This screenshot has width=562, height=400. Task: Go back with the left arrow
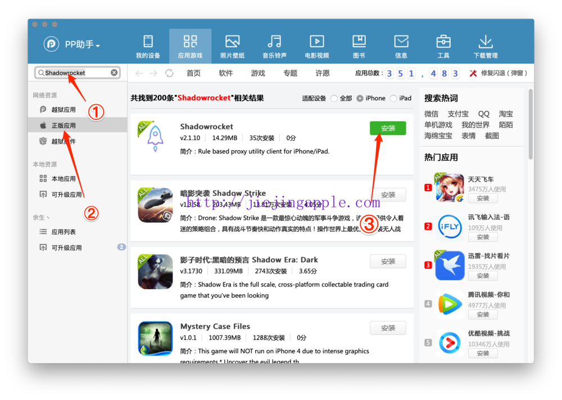coord(139,73)
